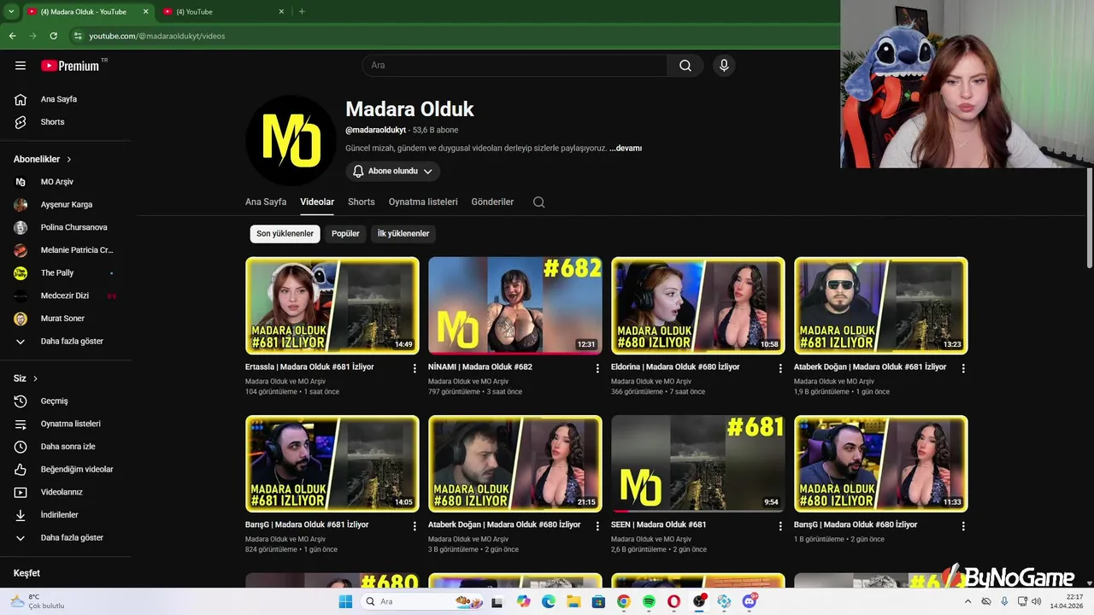Open the Siz section chevron
This screenshot has height=615, width=1094.
click(x=35, y=378)
